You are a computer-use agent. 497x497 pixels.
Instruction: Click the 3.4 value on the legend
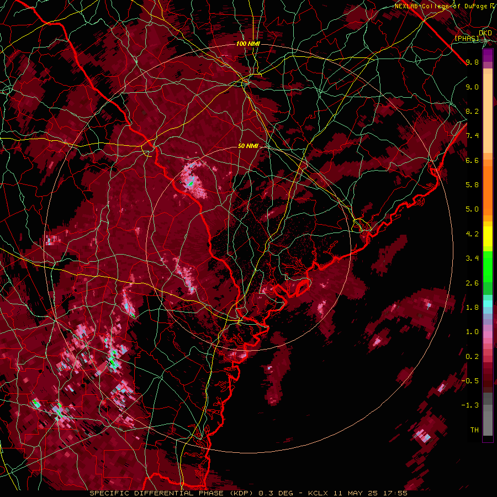pyautogui.click(x=472, y=258)
